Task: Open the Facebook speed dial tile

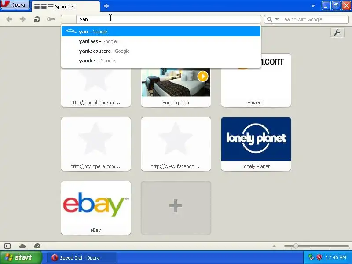Action: (176, 144)
